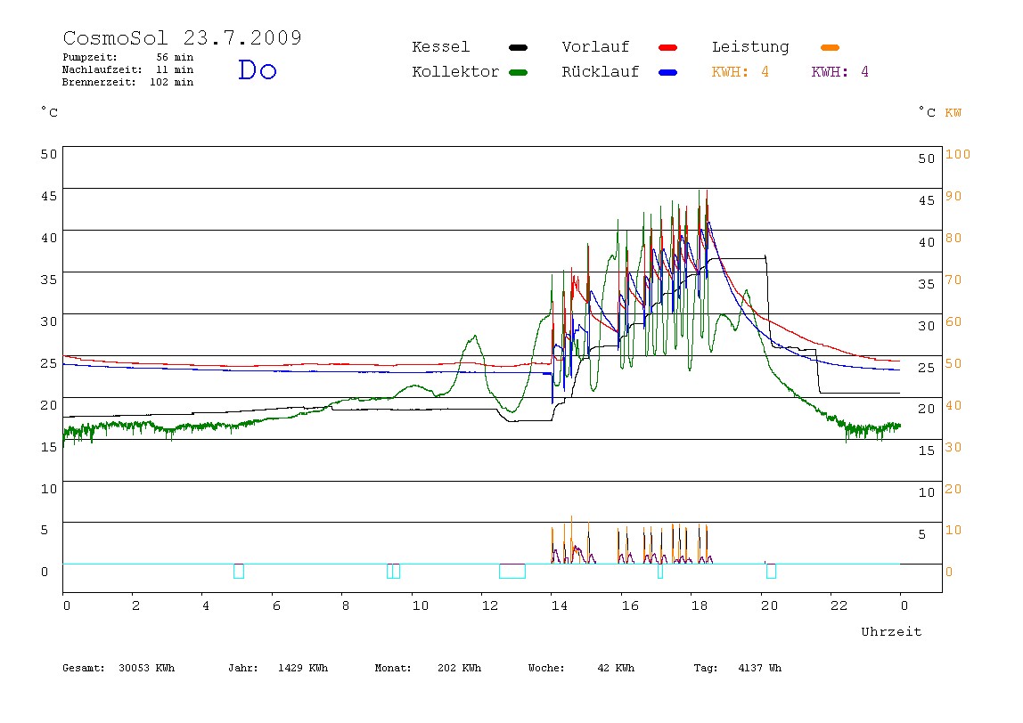Click the orange Leistung legend swatch
1023x723 pixels.
pos(830,47)
